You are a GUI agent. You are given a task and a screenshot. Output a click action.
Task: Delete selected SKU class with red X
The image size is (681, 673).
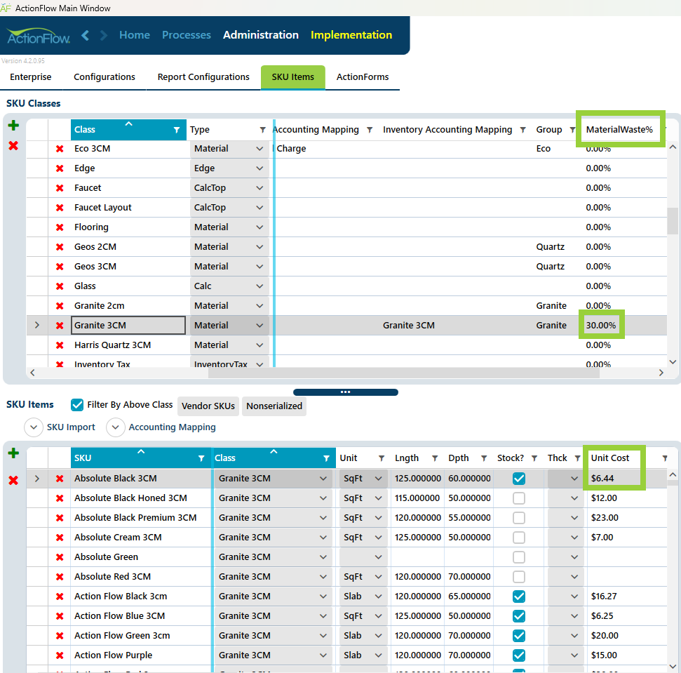[x=13, y=145]
